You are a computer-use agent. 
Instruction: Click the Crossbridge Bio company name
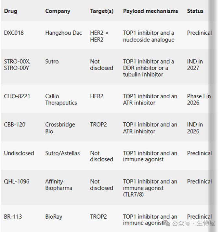[x=60, y=128]
